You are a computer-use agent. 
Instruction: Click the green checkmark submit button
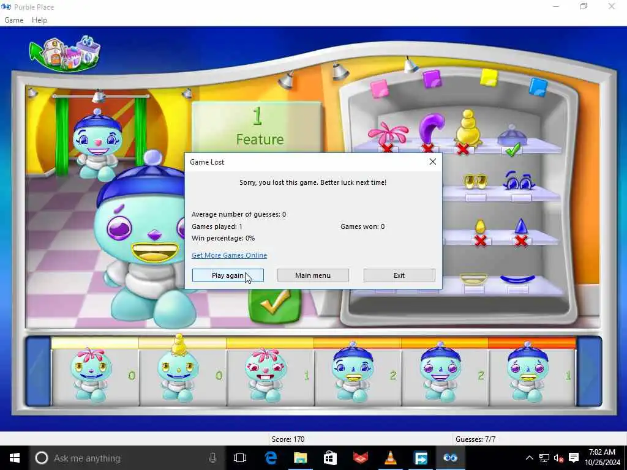click(274, 306)
